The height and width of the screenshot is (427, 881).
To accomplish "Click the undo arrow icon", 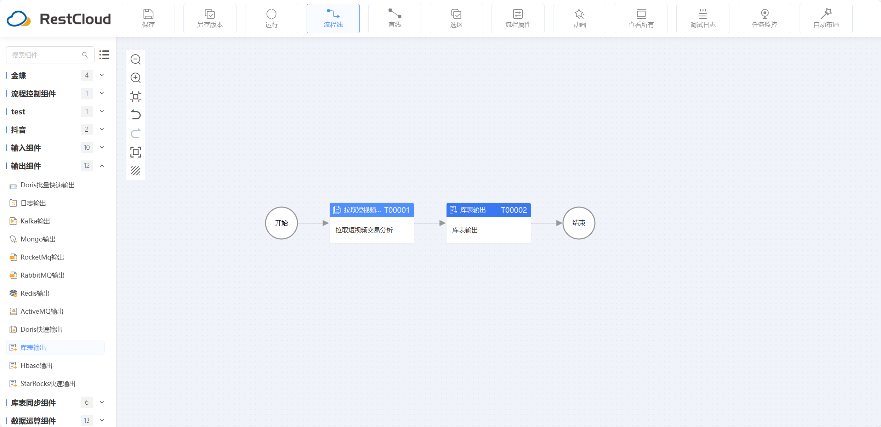I will 136,115.
